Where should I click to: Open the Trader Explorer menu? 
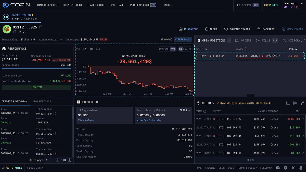click(x=47, y=5)
